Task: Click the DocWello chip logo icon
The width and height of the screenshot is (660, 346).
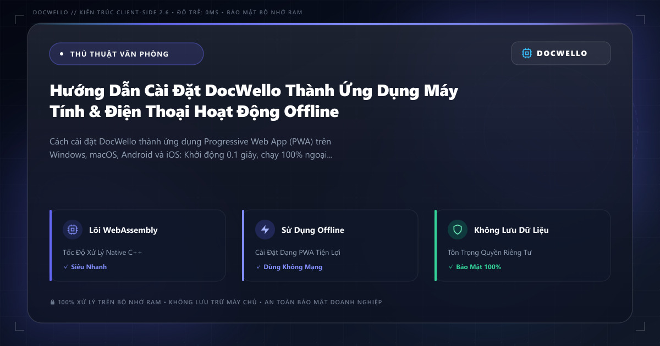Action: 527,53
